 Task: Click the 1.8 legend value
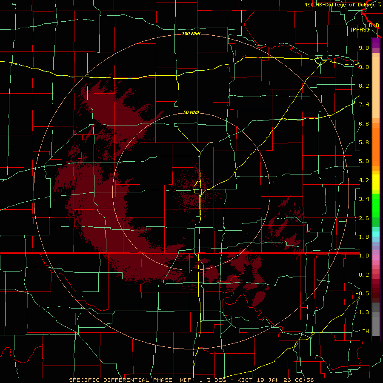click(x=364, y=237)
